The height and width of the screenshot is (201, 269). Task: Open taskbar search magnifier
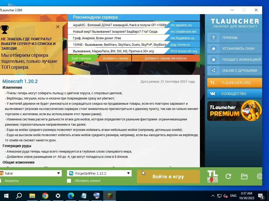(19, 196)
